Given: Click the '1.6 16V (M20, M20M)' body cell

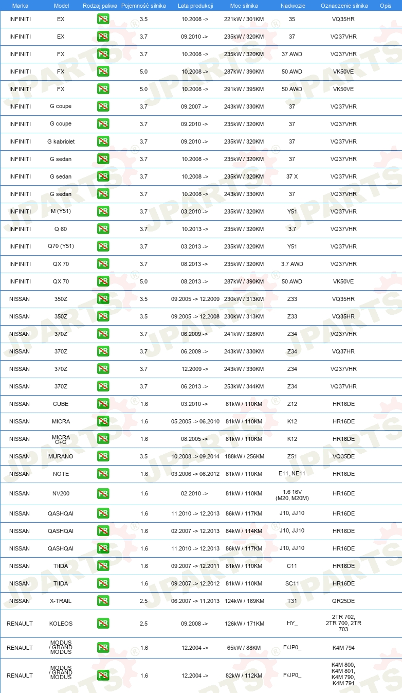Looking at the screenshot, I should (x=292, y=495).
